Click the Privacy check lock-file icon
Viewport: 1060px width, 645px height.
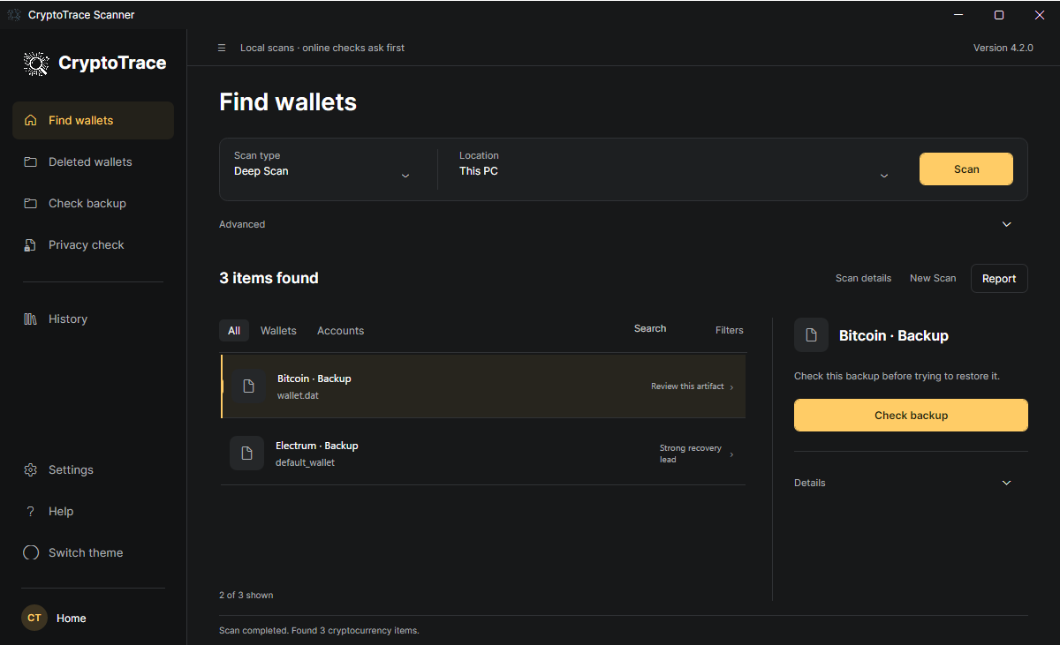pos(31,244)
